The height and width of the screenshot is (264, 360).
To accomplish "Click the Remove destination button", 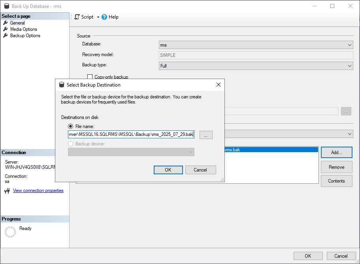I will (x=336, y=167).
